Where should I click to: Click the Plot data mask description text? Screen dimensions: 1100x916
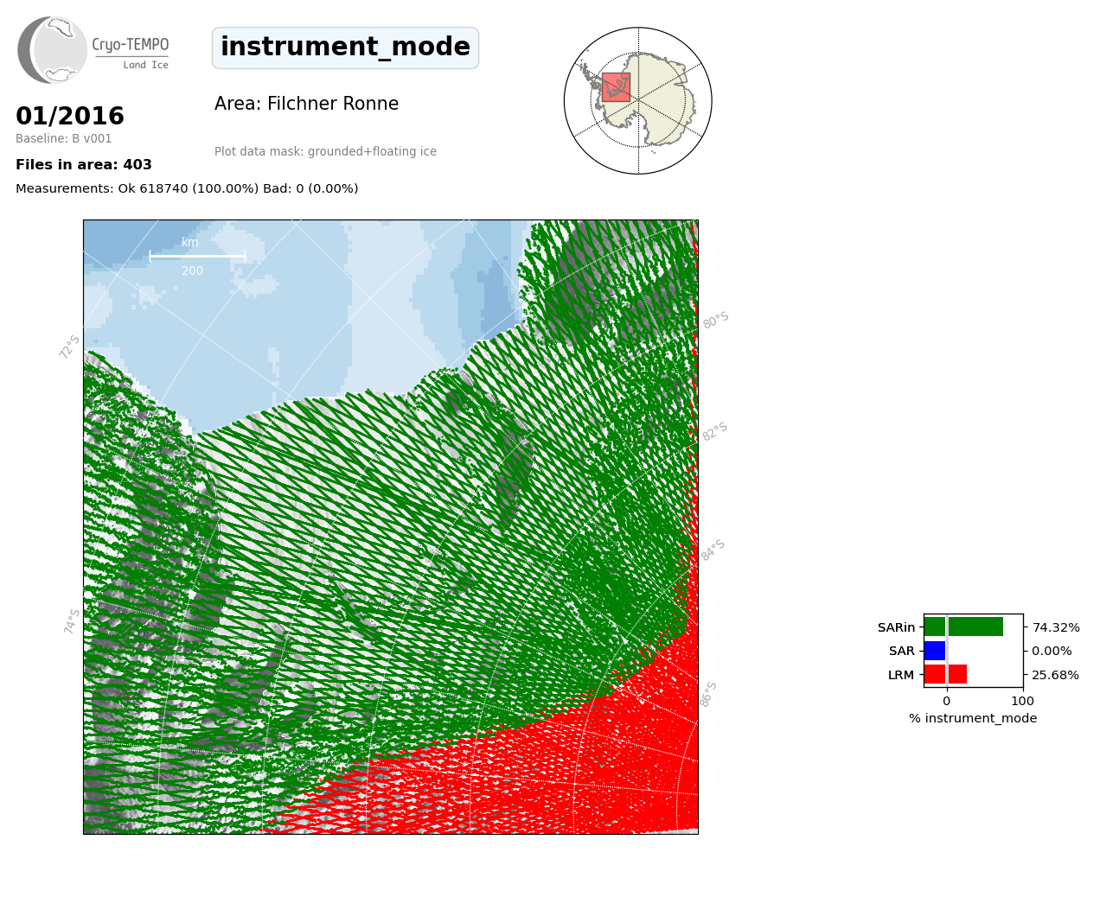tap(325, 152)
